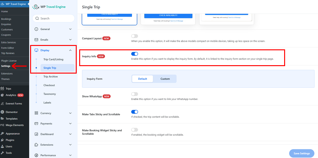Click the General section globe icon

[x=36, y=29]
